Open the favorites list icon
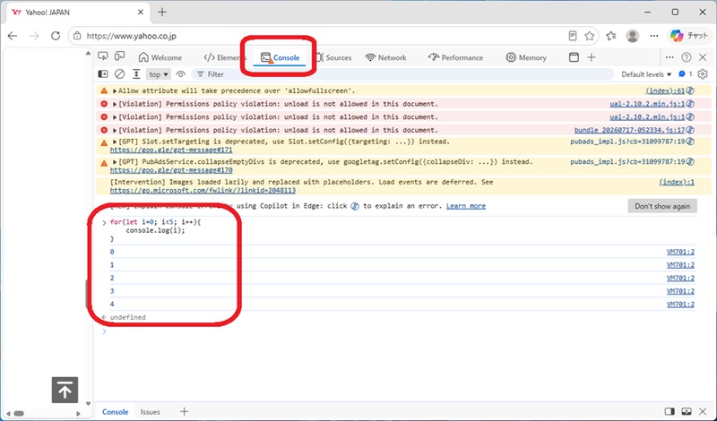This screenshot has width=717, height=421. click(611, 36)
